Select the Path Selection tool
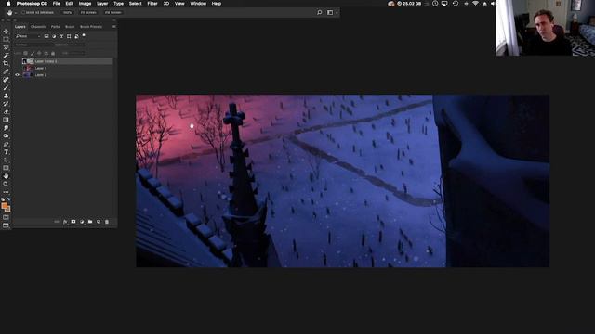 pos(6,160)
